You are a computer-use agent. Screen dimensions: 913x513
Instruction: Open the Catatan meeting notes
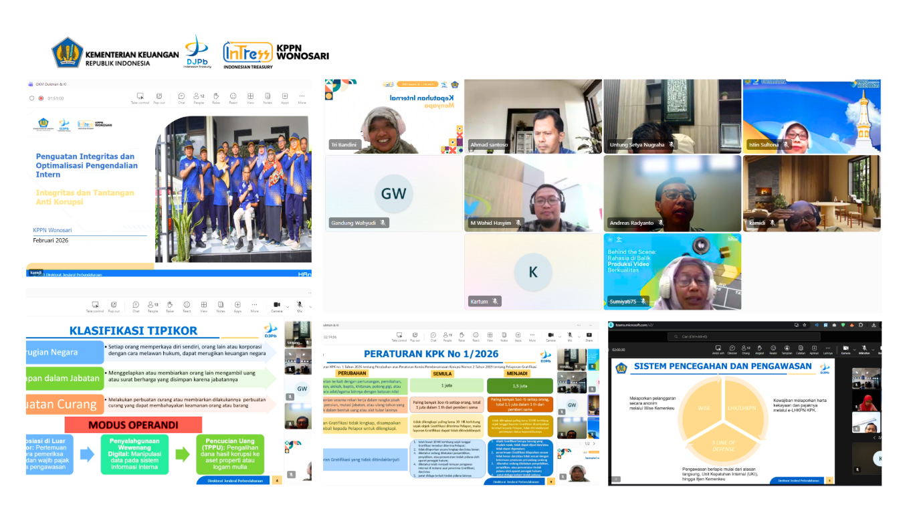[801, 348]
